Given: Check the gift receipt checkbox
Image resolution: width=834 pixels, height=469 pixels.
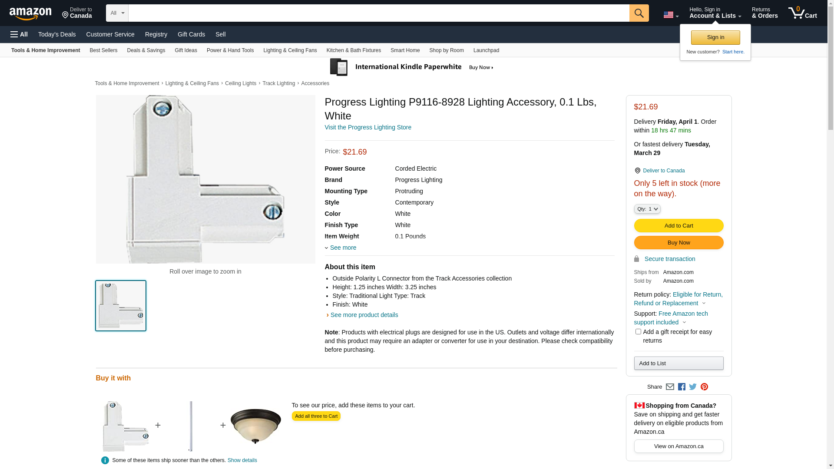Looking at the screenshot, I should point(638,332).
